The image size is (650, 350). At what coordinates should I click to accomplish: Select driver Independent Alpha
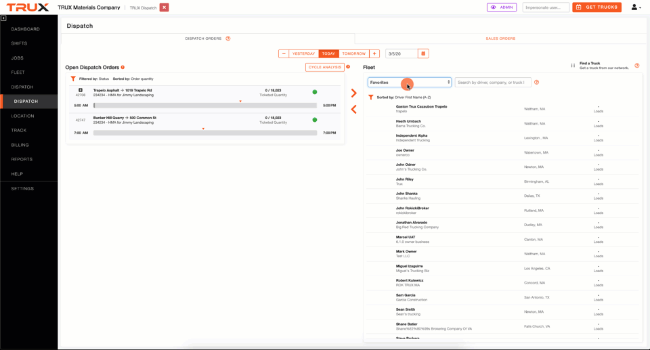(x=502, y=138)
